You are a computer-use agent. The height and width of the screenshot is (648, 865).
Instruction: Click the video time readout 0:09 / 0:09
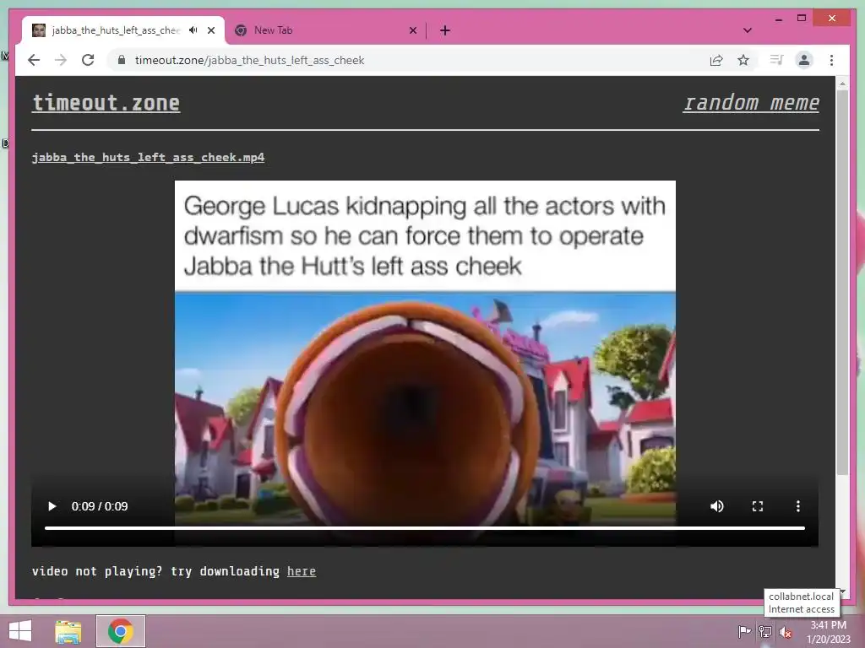coord(100,506)
